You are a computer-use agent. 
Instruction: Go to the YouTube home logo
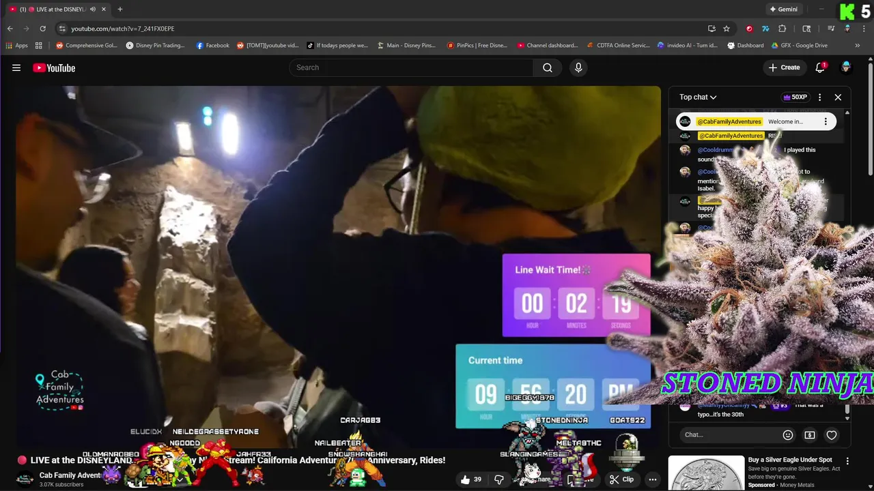[x=54, y=68]
